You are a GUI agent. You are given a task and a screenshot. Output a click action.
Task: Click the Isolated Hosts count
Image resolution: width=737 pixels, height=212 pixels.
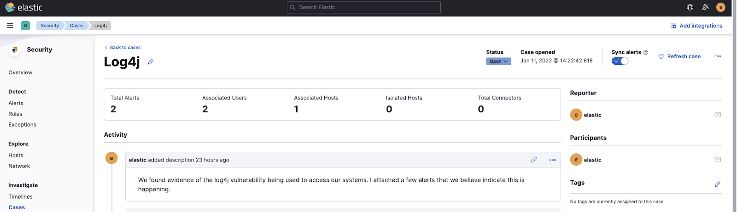[x=389, y=109]
